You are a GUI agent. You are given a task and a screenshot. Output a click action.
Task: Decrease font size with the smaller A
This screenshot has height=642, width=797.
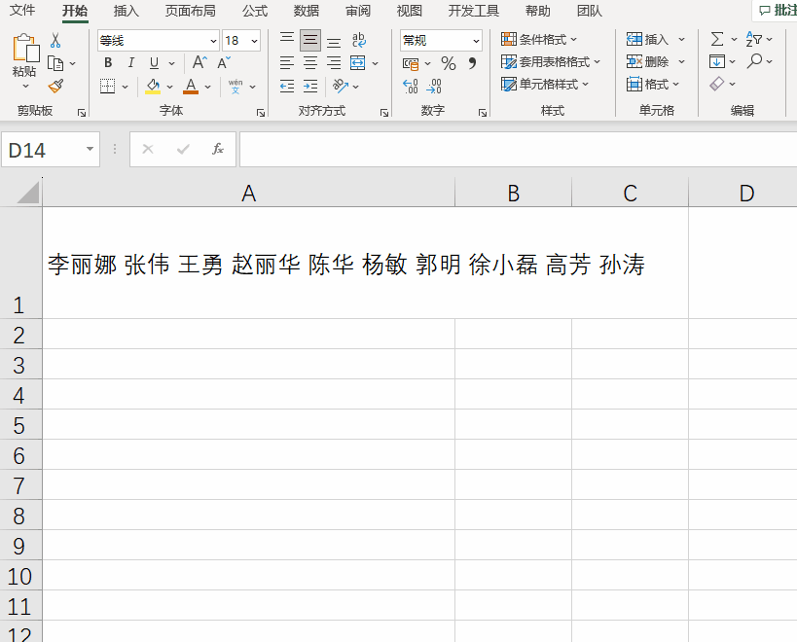pos(224,62)
